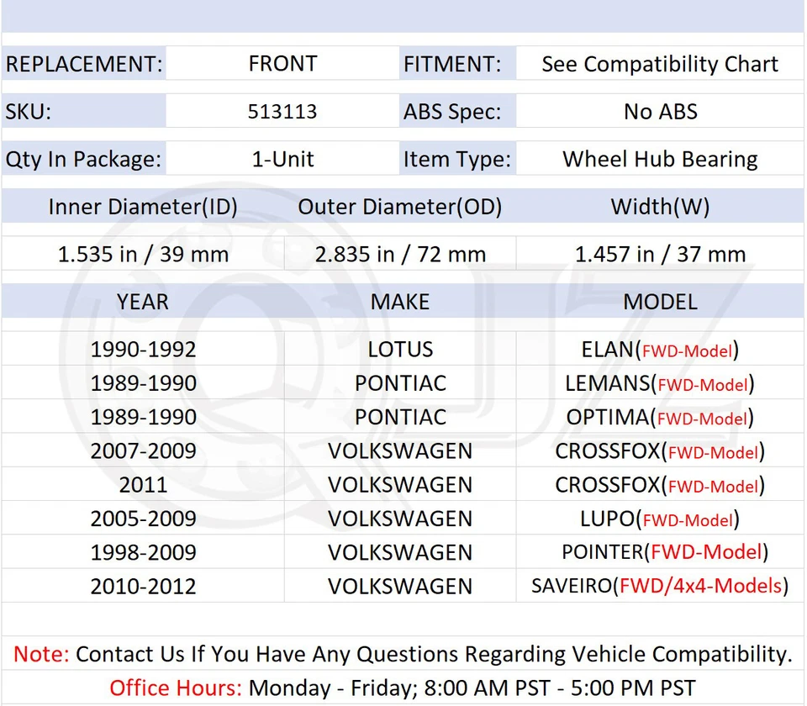
Task: Click the Inner Diameter(ID) header
Action: (143, 207)
